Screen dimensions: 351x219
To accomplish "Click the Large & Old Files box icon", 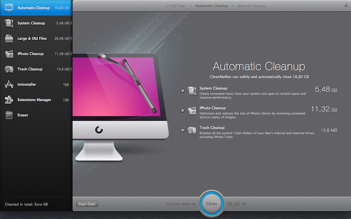I will click(9, 38).
